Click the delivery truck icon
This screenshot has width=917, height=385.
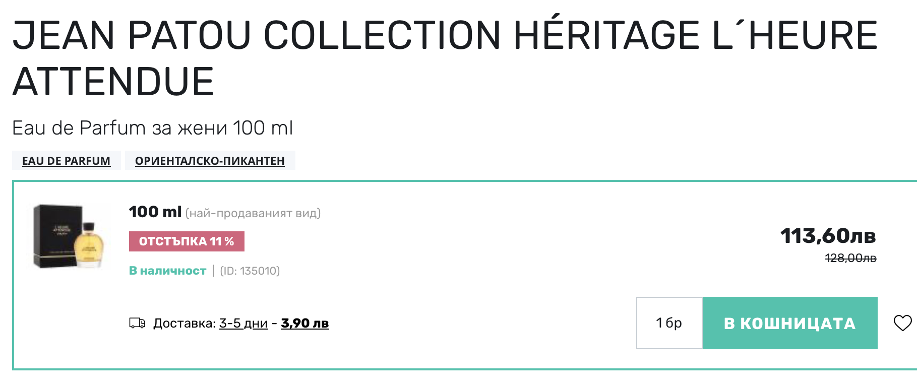point(137,323)
